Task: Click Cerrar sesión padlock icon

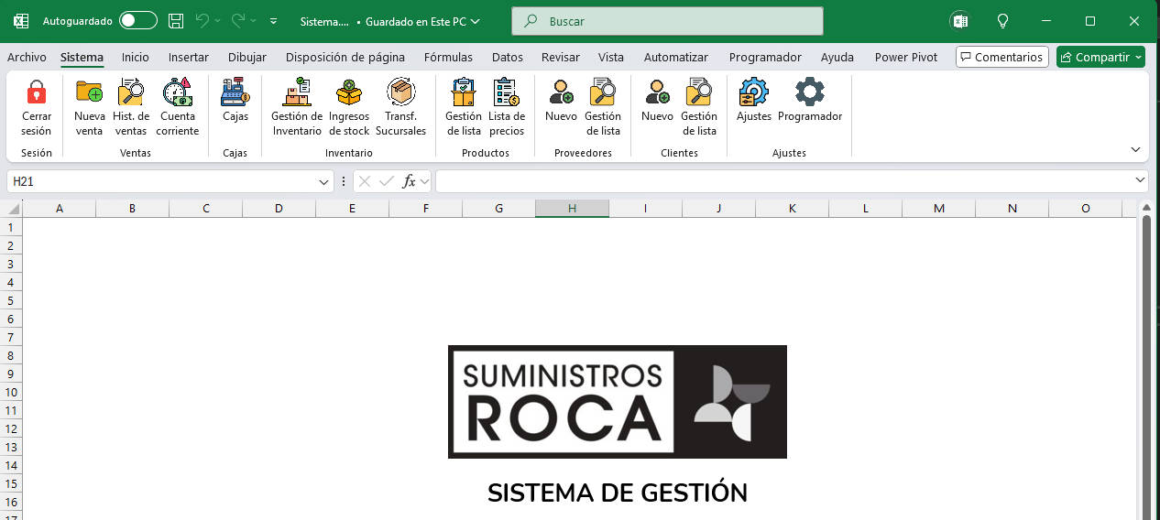Action: (37, 92)
